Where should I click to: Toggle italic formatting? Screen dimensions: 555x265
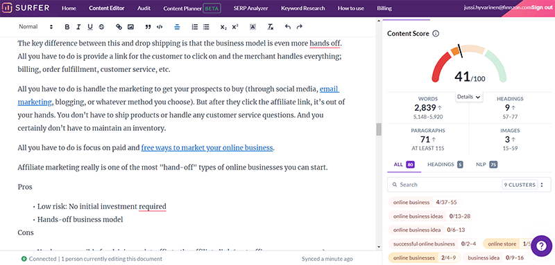click(78, 27)
